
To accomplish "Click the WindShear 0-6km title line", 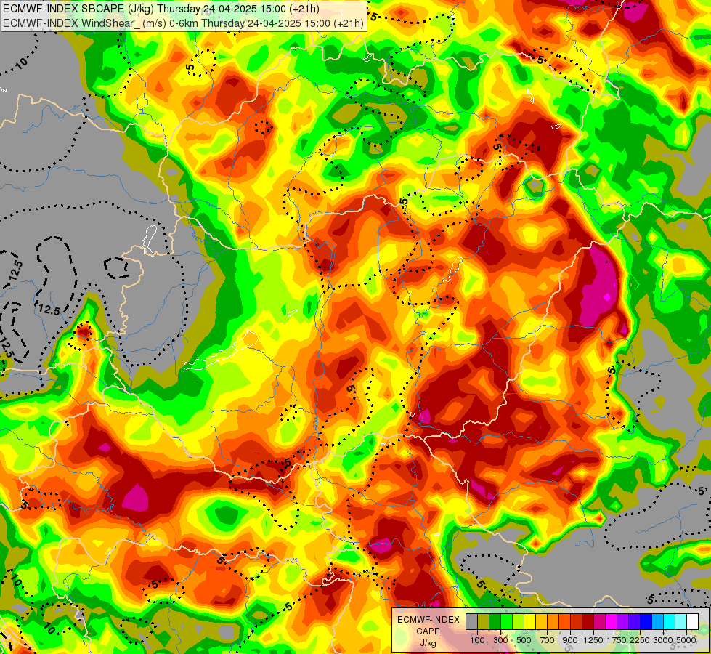I will [x=183, y=23].
